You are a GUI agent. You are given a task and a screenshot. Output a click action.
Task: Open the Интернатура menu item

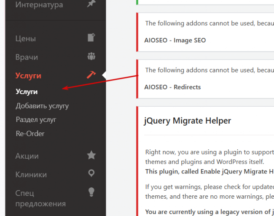39,5
